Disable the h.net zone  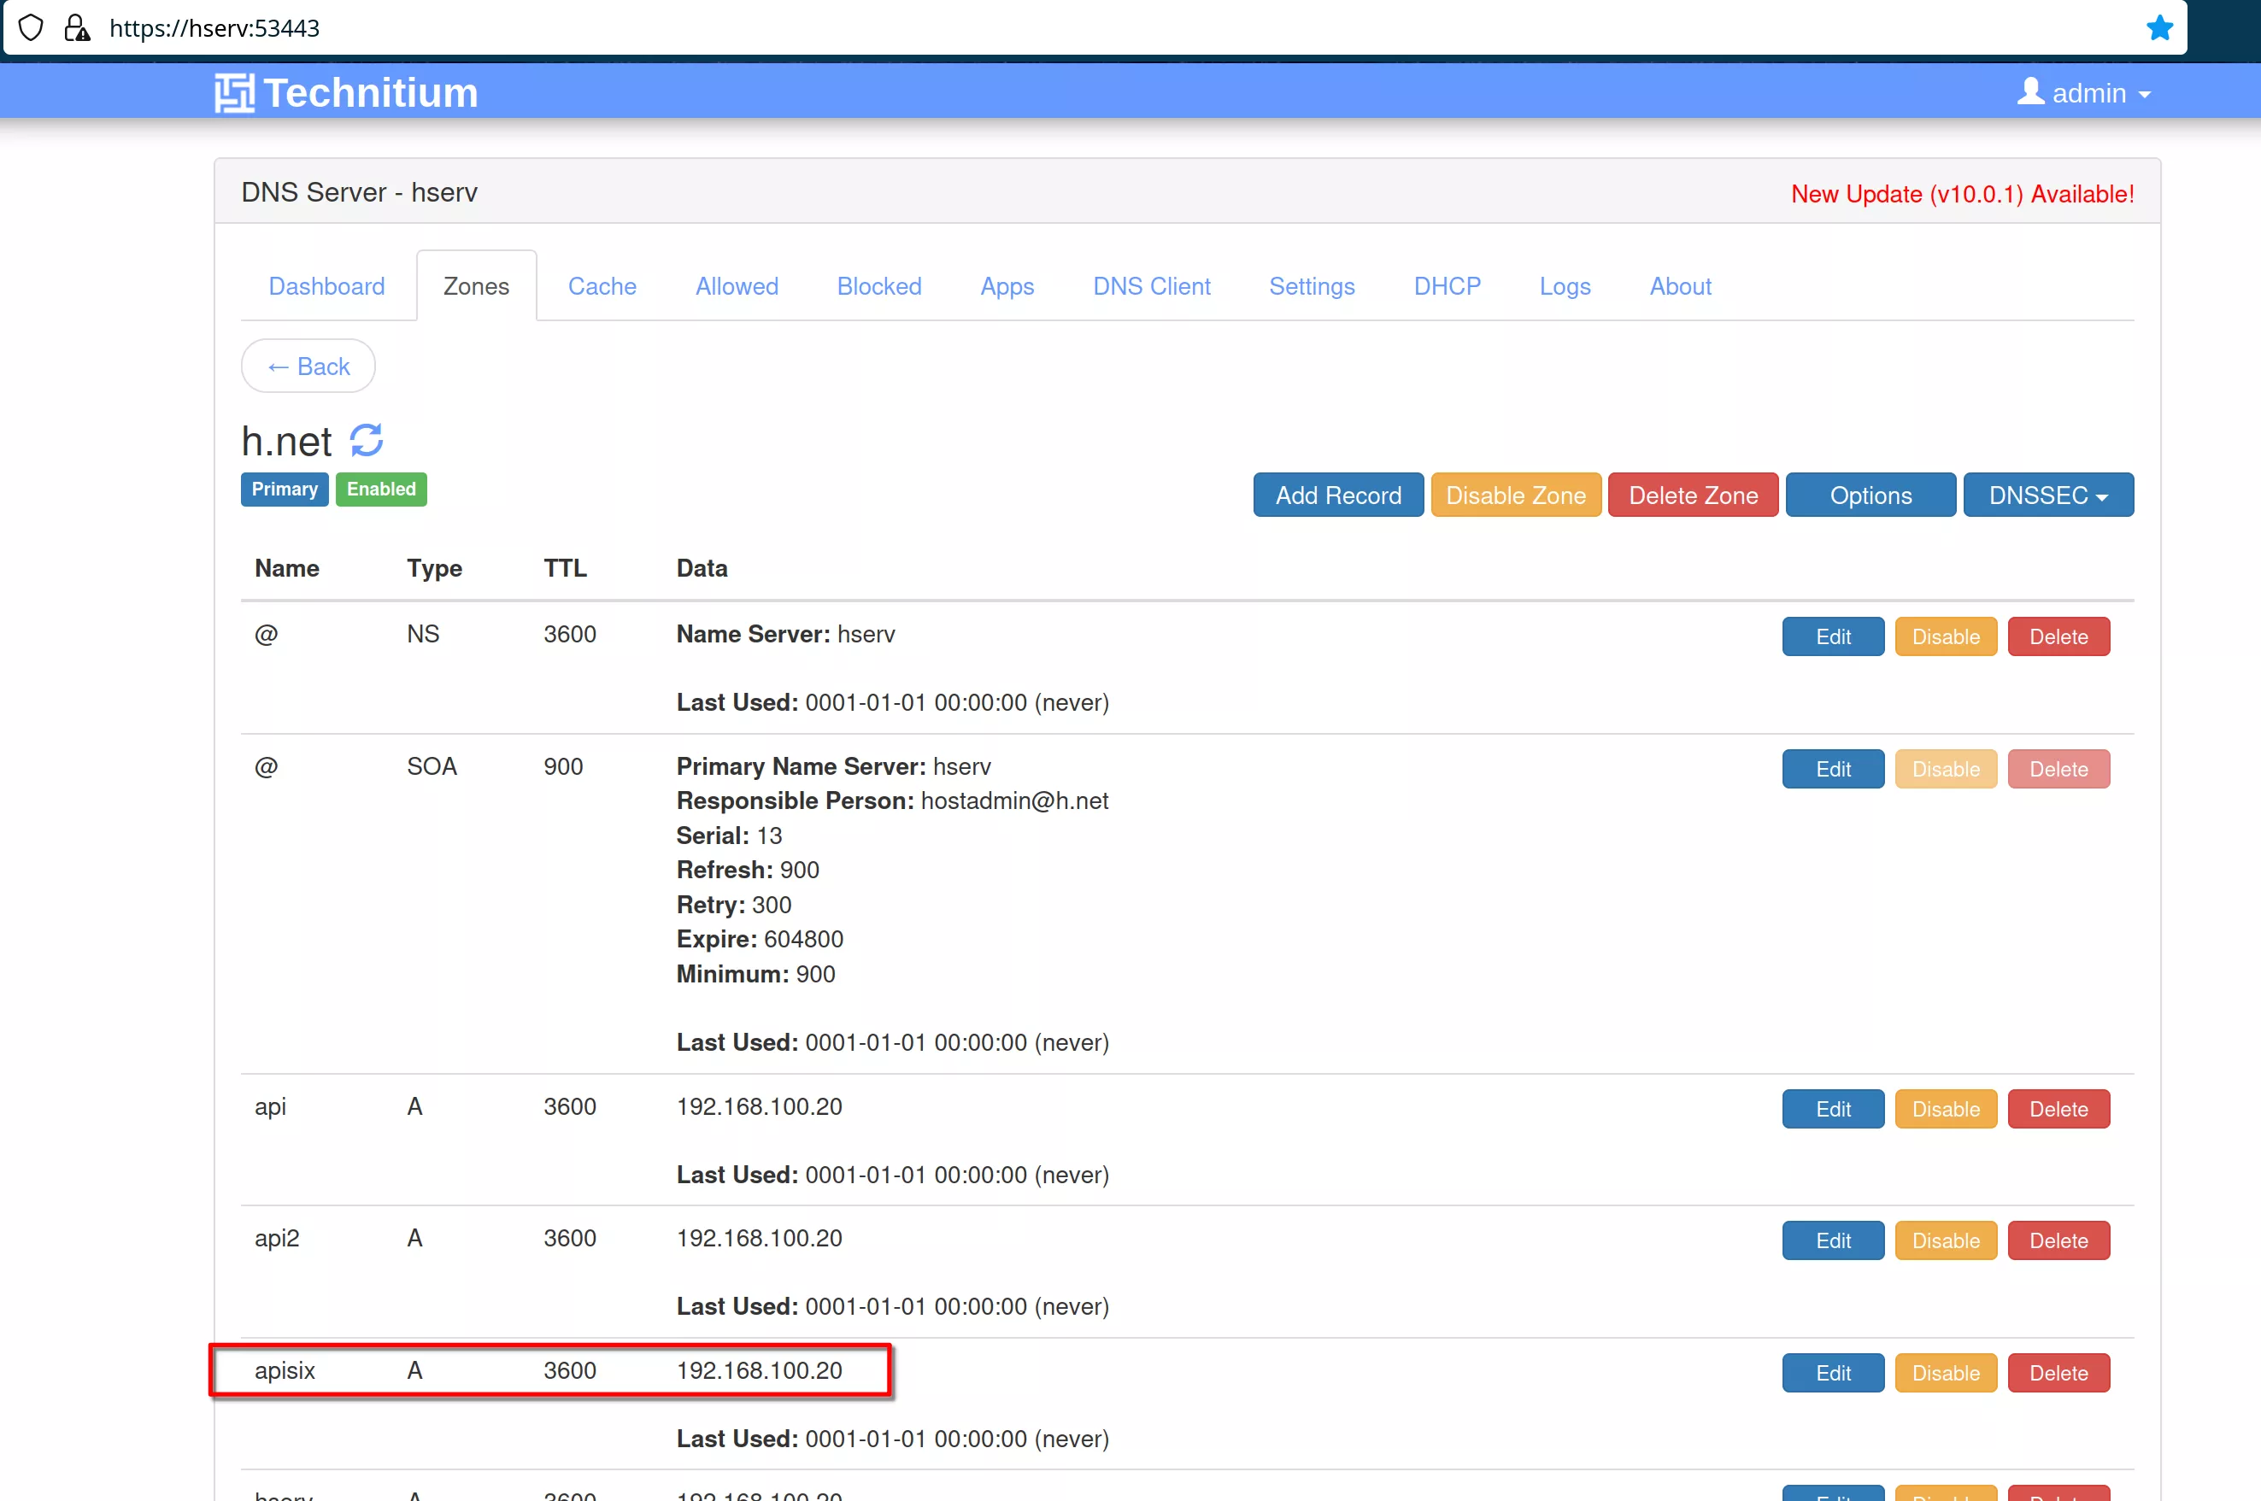point(1514,495)
